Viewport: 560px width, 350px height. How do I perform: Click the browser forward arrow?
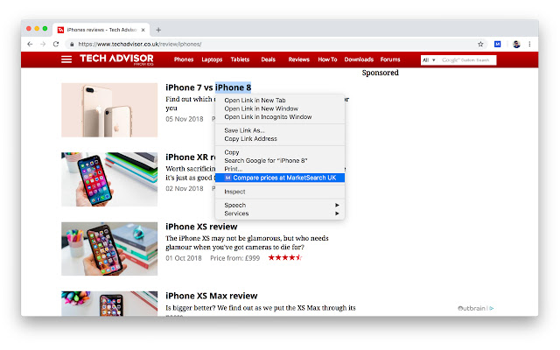(43, 44)
